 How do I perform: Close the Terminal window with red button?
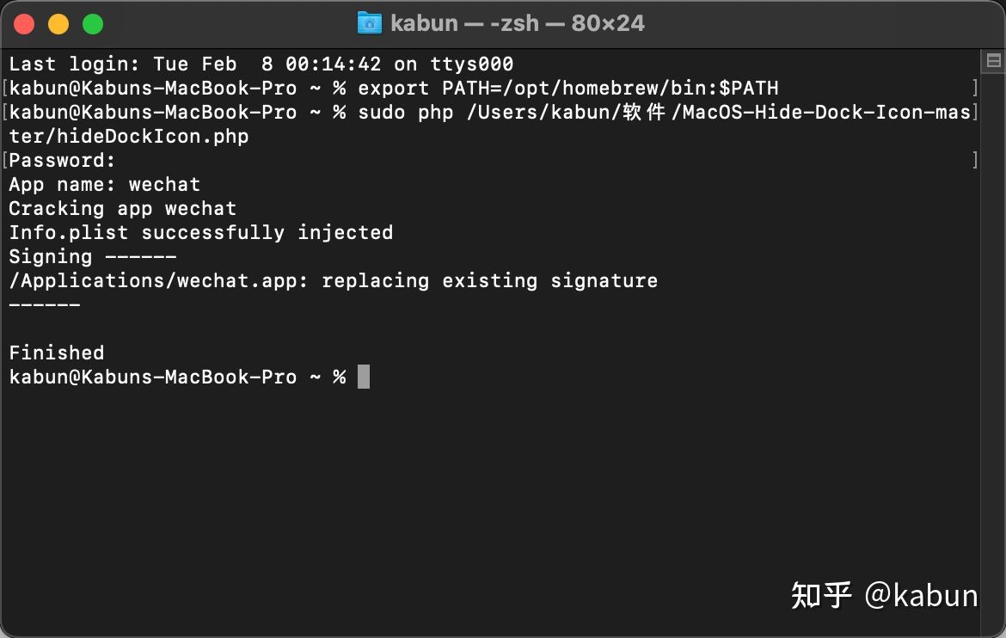pyautogui.click(x=25, y=24)
